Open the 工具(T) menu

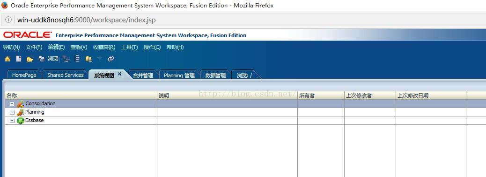point(129,47)
